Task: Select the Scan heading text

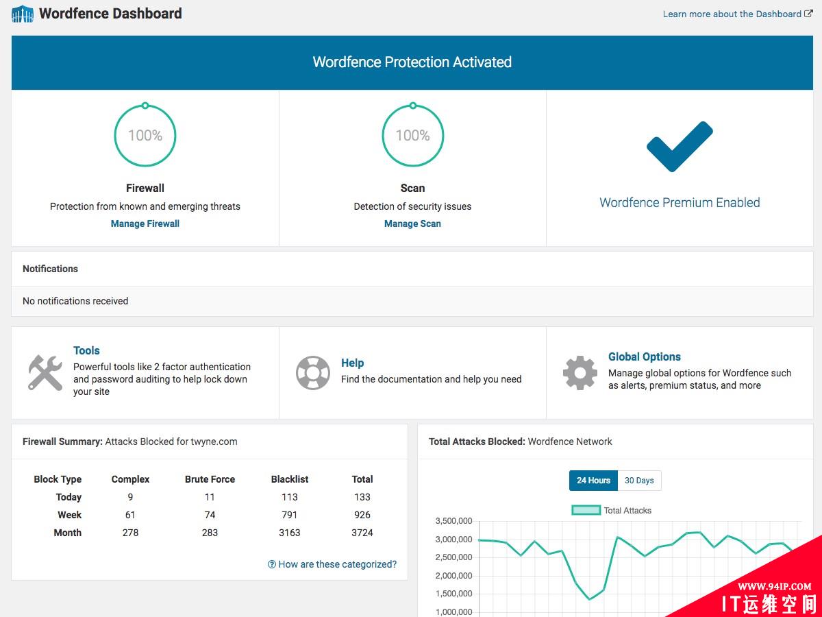Action: [x=412, y=188]
